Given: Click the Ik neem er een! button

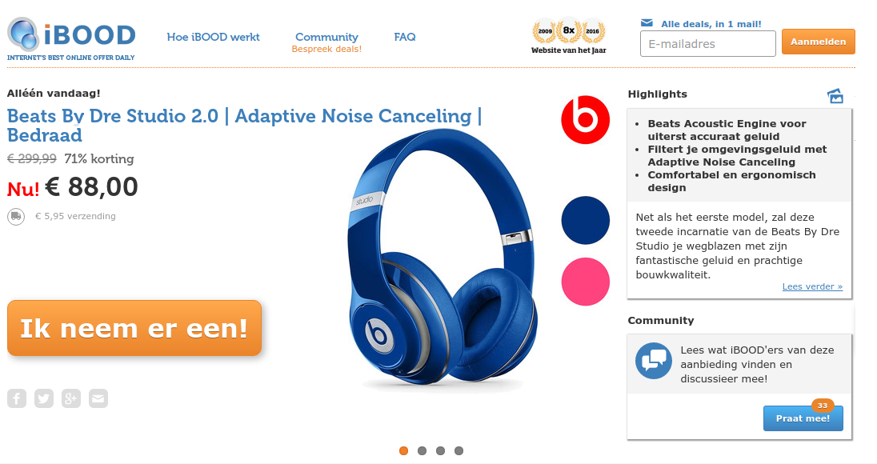Looking at the screenshot, I should point(134,328).
